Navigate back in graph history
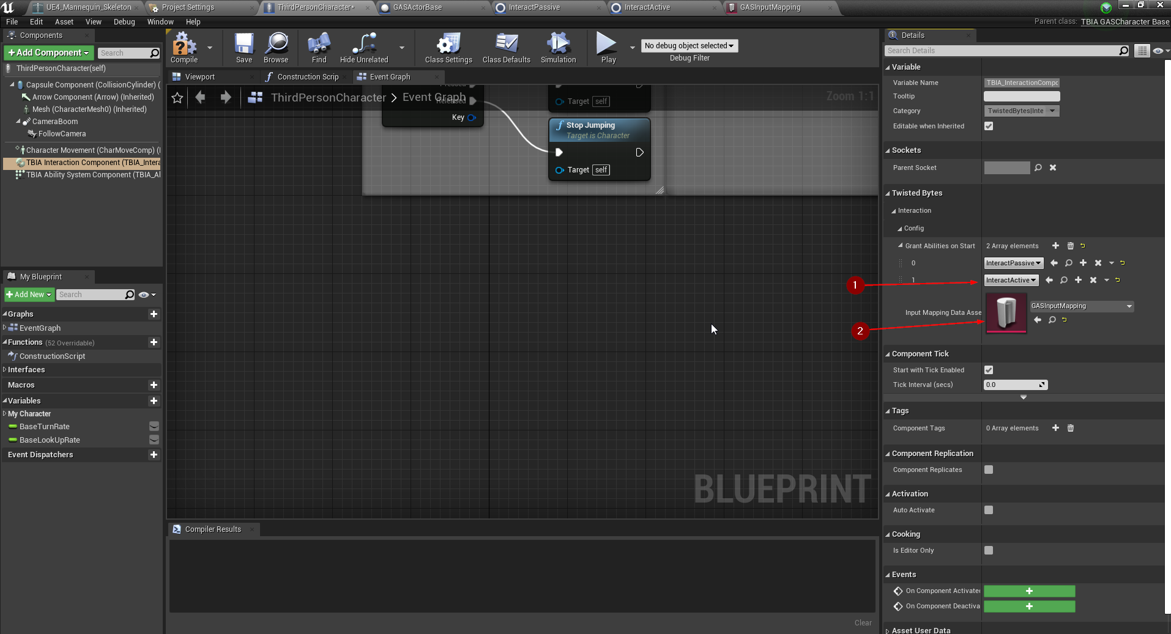This screenshot has width=1171, height=634. (200, 97)
